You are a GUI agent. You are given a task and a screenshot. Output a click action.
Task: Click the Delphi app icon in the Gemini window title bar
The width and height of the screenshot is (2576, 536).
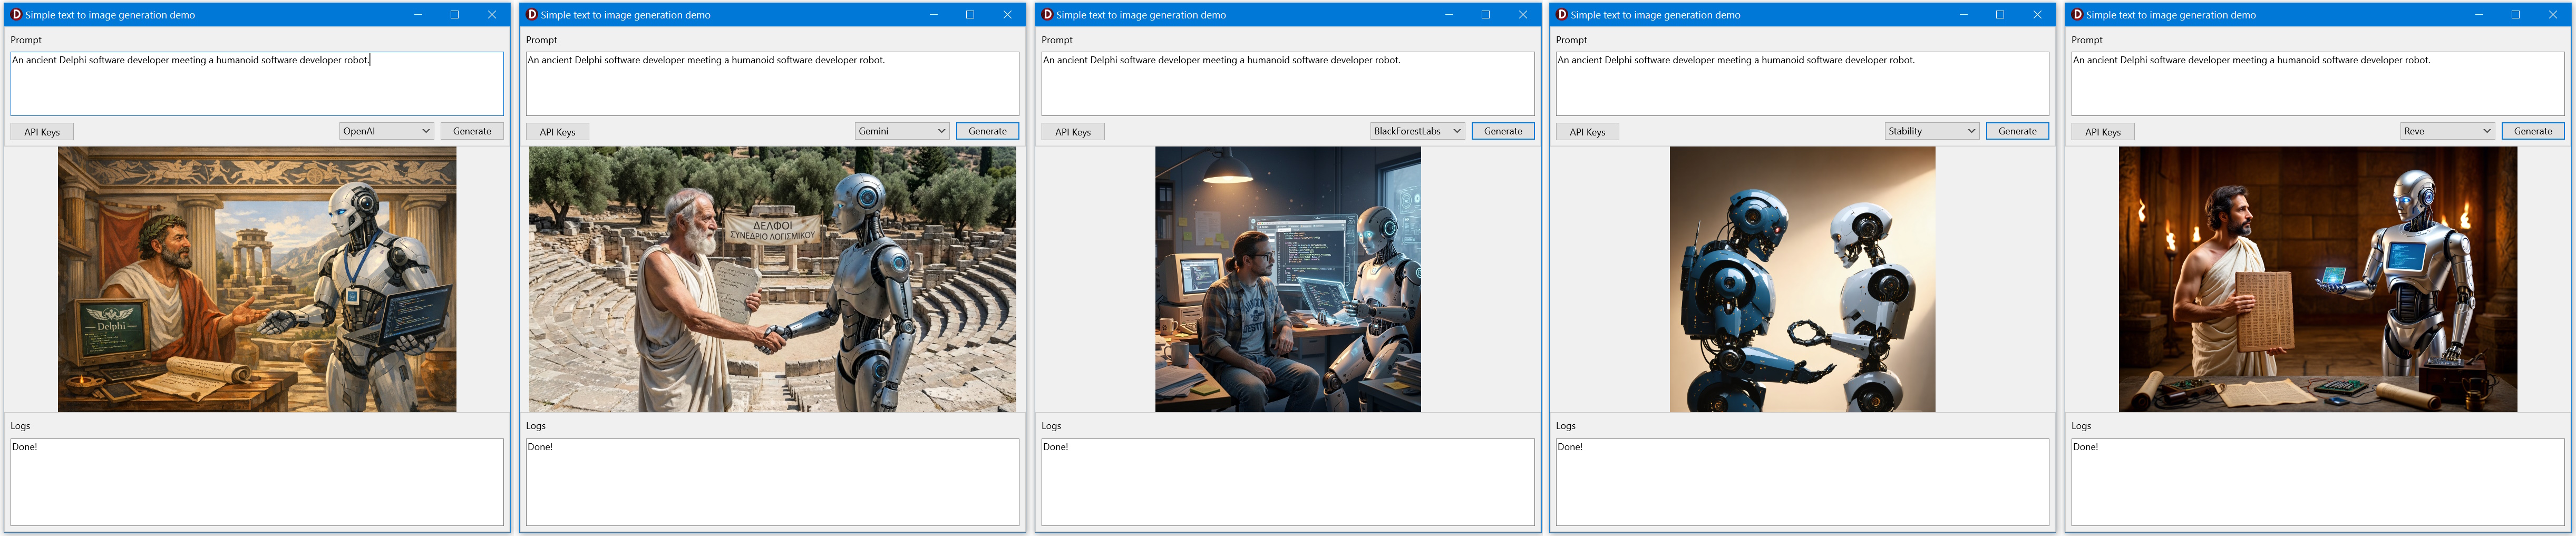pos(532,15)
